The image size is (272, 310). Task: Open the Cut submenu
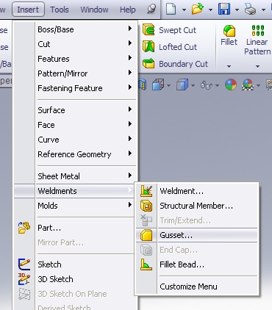(86, 44)
